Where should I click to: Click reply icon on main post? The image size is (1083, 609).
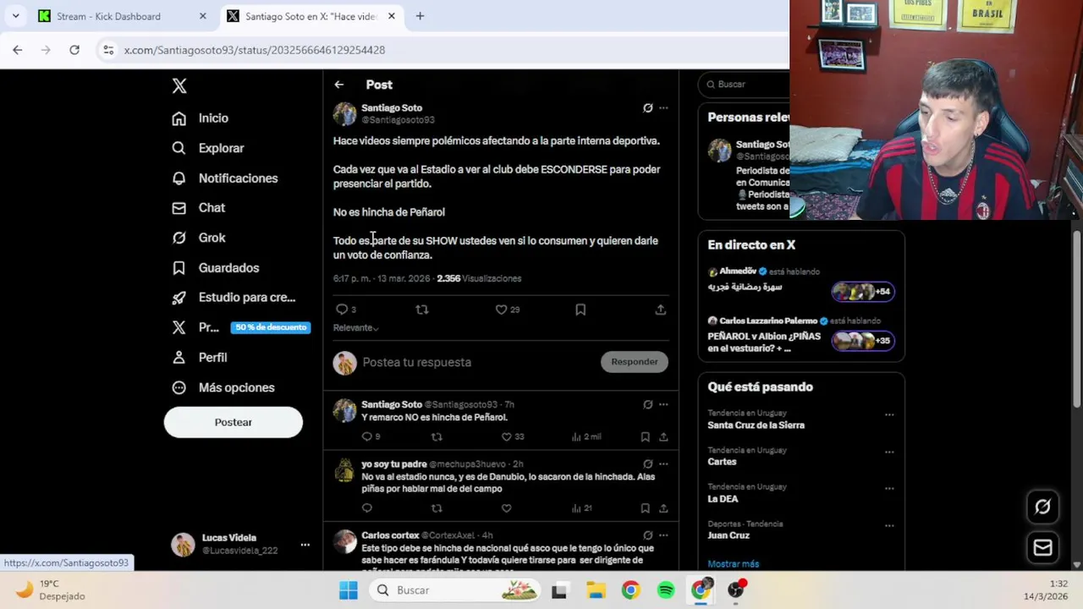pos(342,310)
